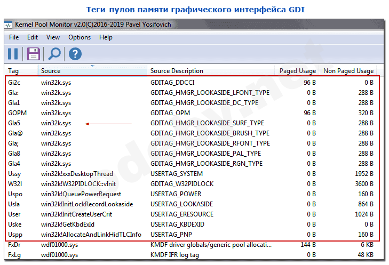Image resolution: width=389 pixels, height=265 pixels.
Task: Click the Help question mark icon
Action: coord(75,53)
